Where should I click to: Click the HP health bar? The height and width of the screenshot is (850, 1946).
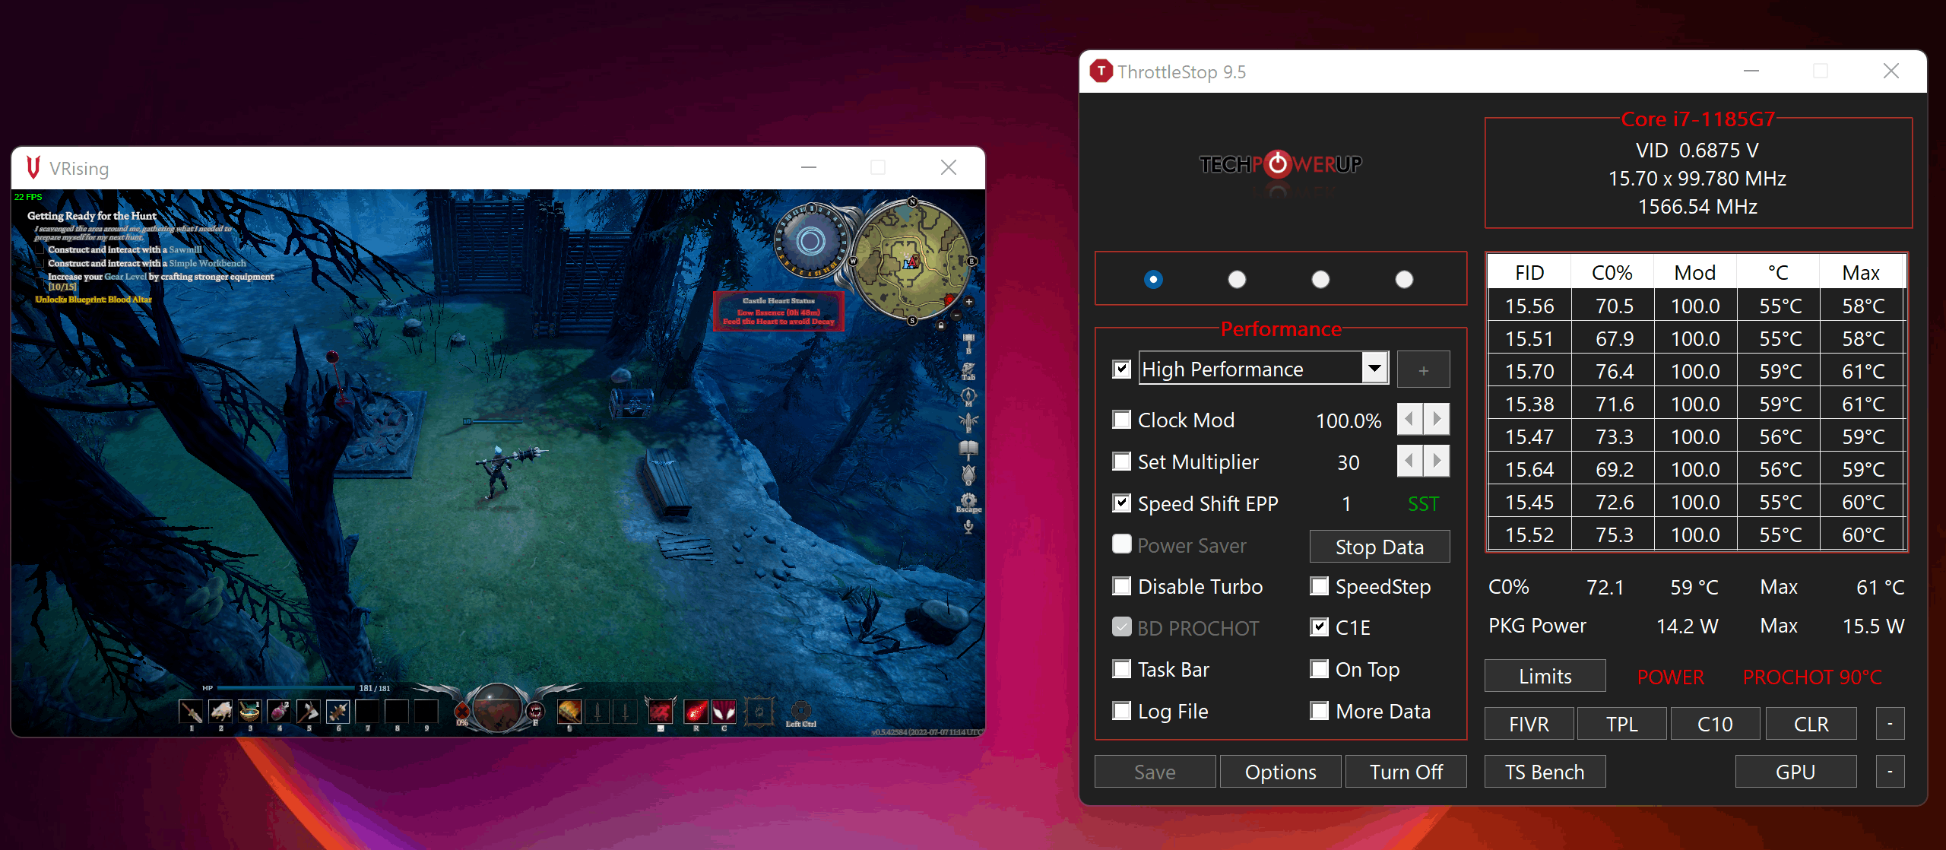[287, 688]
